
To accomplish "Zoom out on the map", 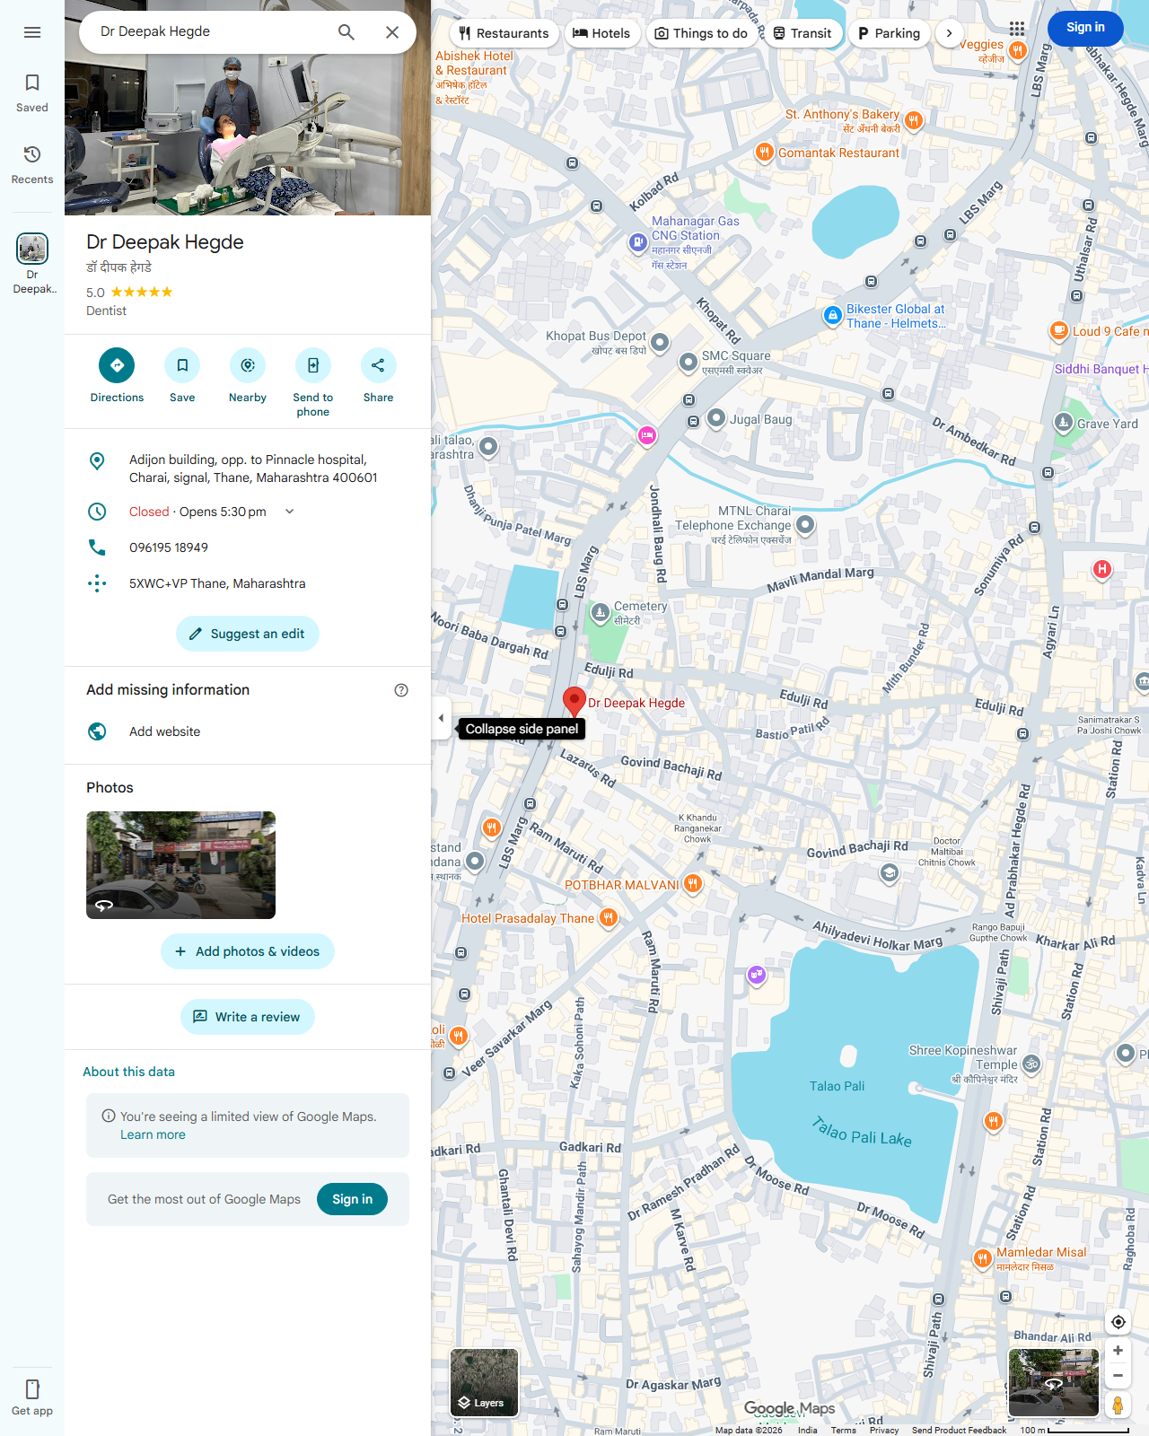I will [1118, 1375].
